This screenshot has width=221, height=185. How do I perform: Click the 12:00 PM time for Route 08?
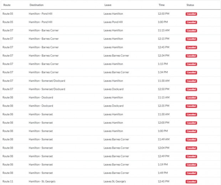point(163,122)
